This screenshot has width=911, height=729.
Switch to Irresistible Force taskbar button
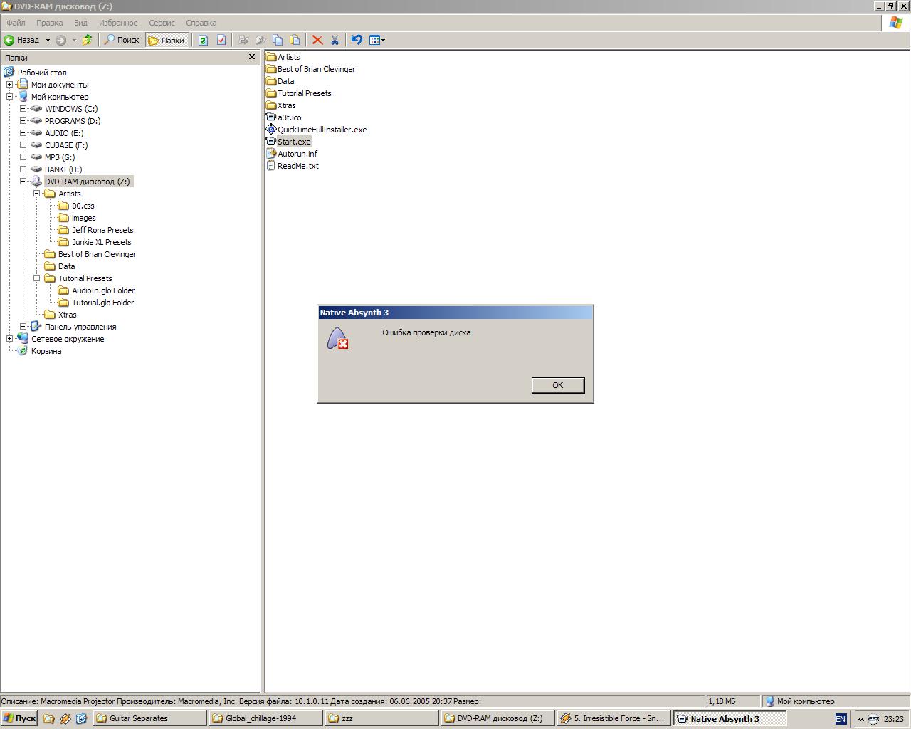(x=614, y=718)
